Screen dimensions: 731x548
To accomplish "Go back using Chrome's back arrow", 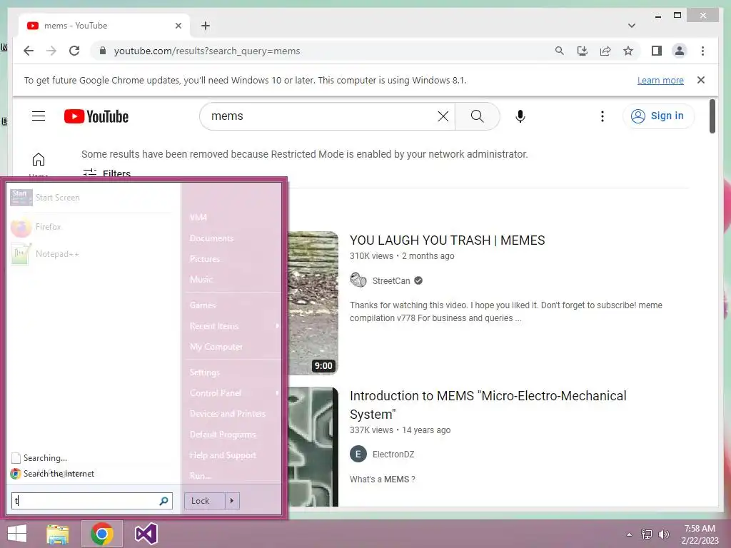I will (x=29, y=51).
